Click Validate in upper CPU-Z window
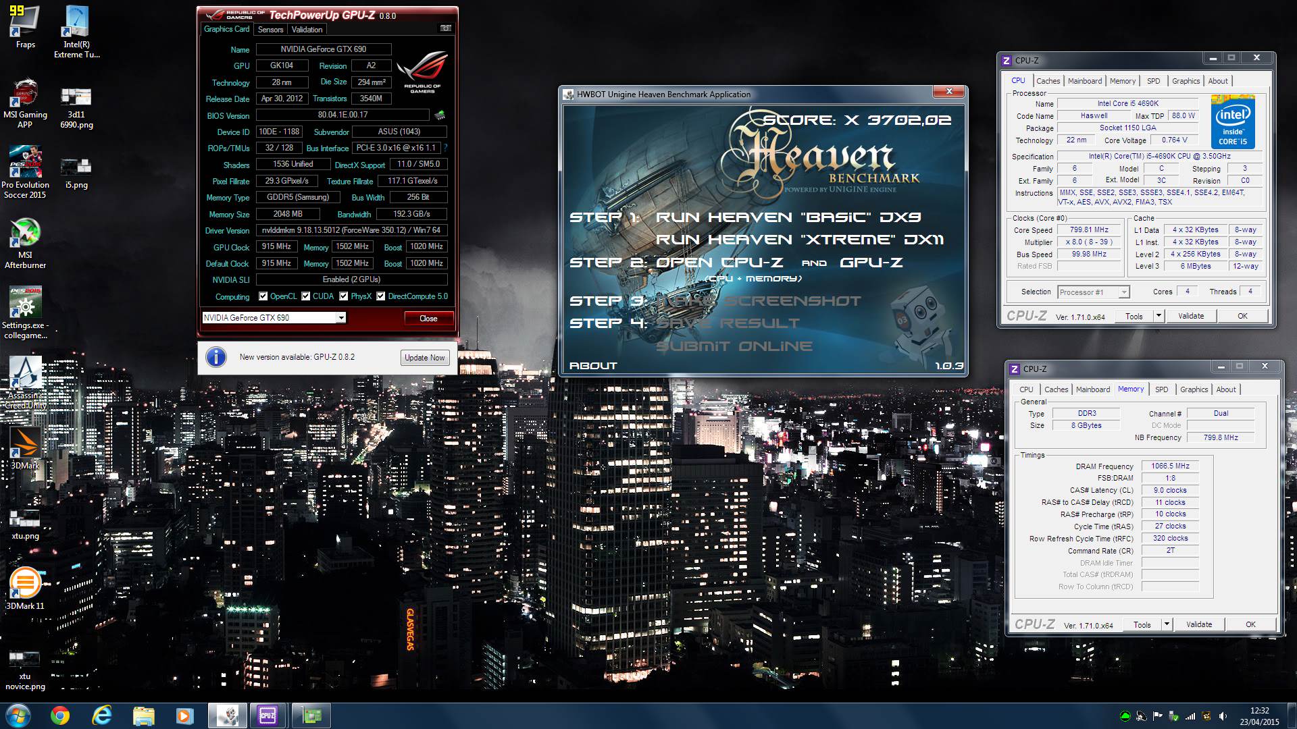The width and height of the screenshot is (1297, 729). pyautogui.click(x=1191, y=316)
